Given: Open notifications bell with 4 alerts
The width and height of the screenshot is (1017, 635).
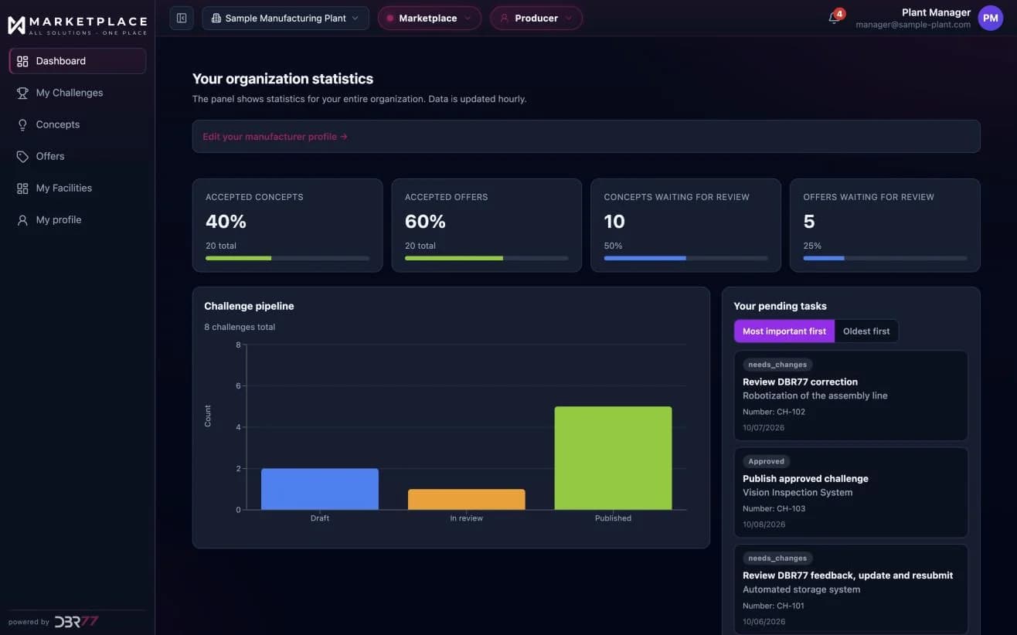Looking at the screenshot, I should point(834,18).
